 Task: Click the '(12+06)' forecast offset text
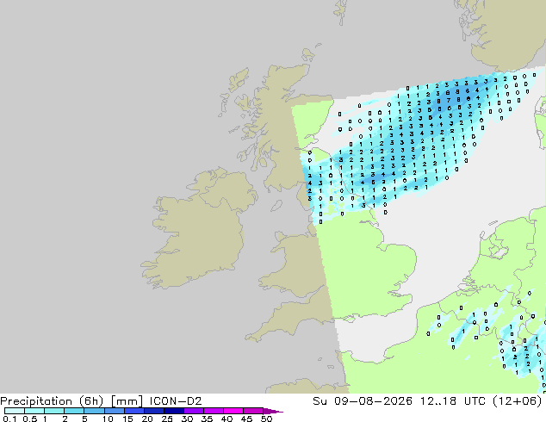[x=518, y=401]
